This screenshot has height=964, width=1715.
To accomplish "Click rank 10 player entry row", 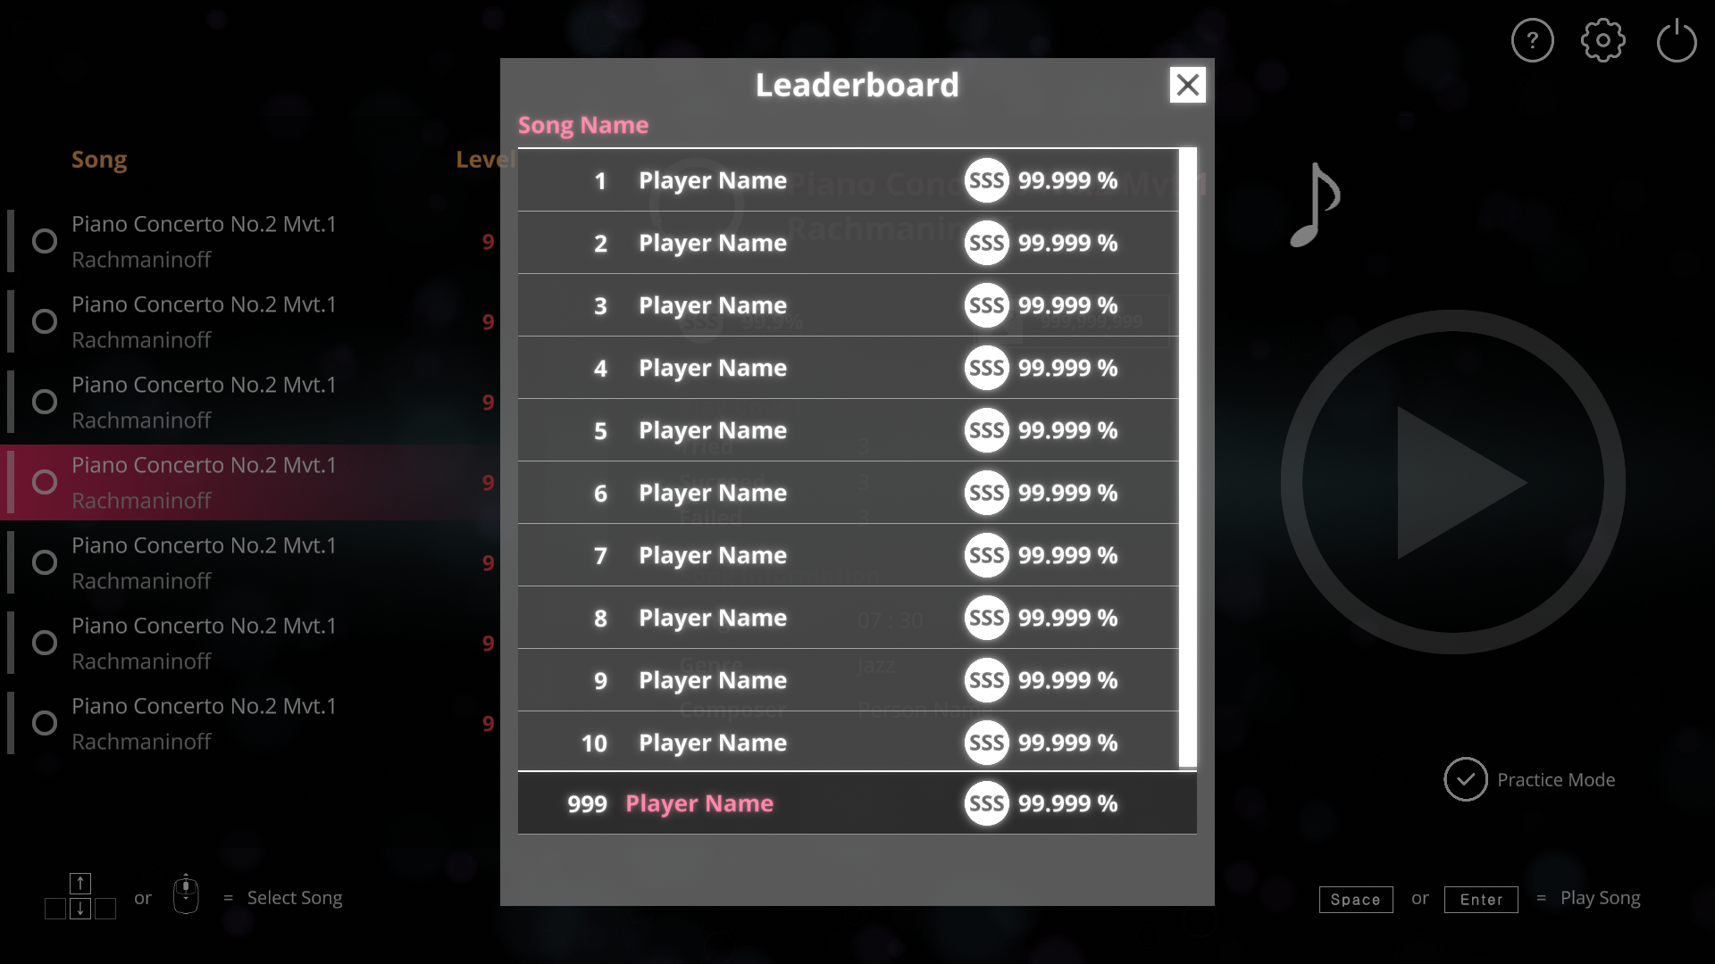I will (x=857, y=743).
